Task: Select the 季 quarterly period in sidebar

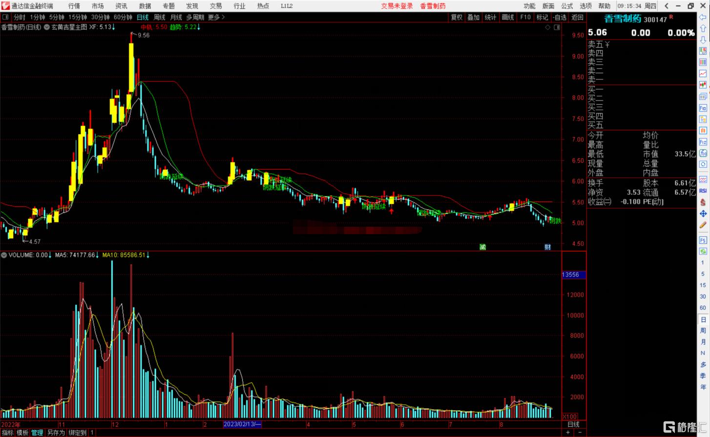Action: (703, 376)
